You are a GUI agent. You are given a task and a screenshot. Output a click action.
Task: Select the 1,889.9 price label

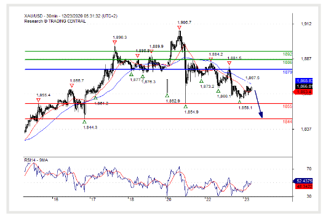pos(156,46)
